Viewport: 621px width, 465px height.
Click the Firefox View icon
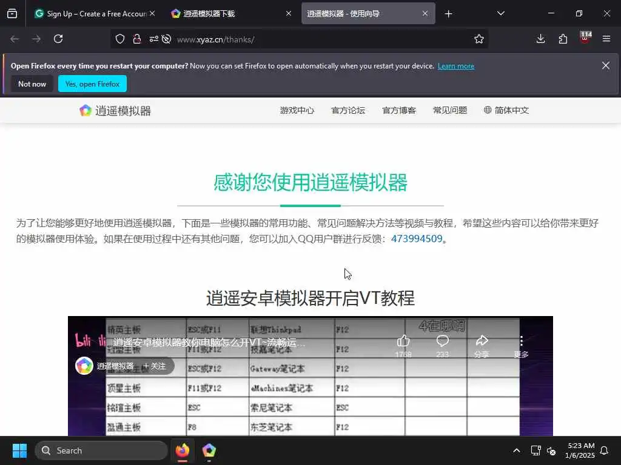tap(12, 13)
